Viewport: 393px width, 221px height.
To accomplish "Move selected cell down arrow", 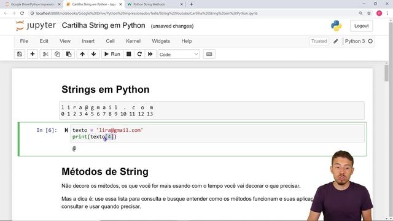I will point(93,54).
